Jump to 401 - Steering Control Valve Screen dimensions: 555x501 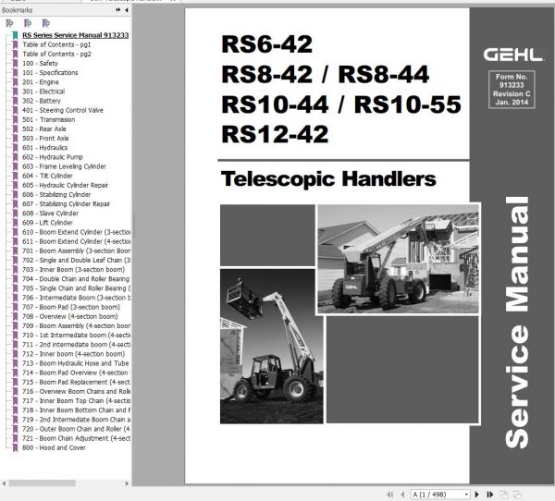click(x=63, y=110)
